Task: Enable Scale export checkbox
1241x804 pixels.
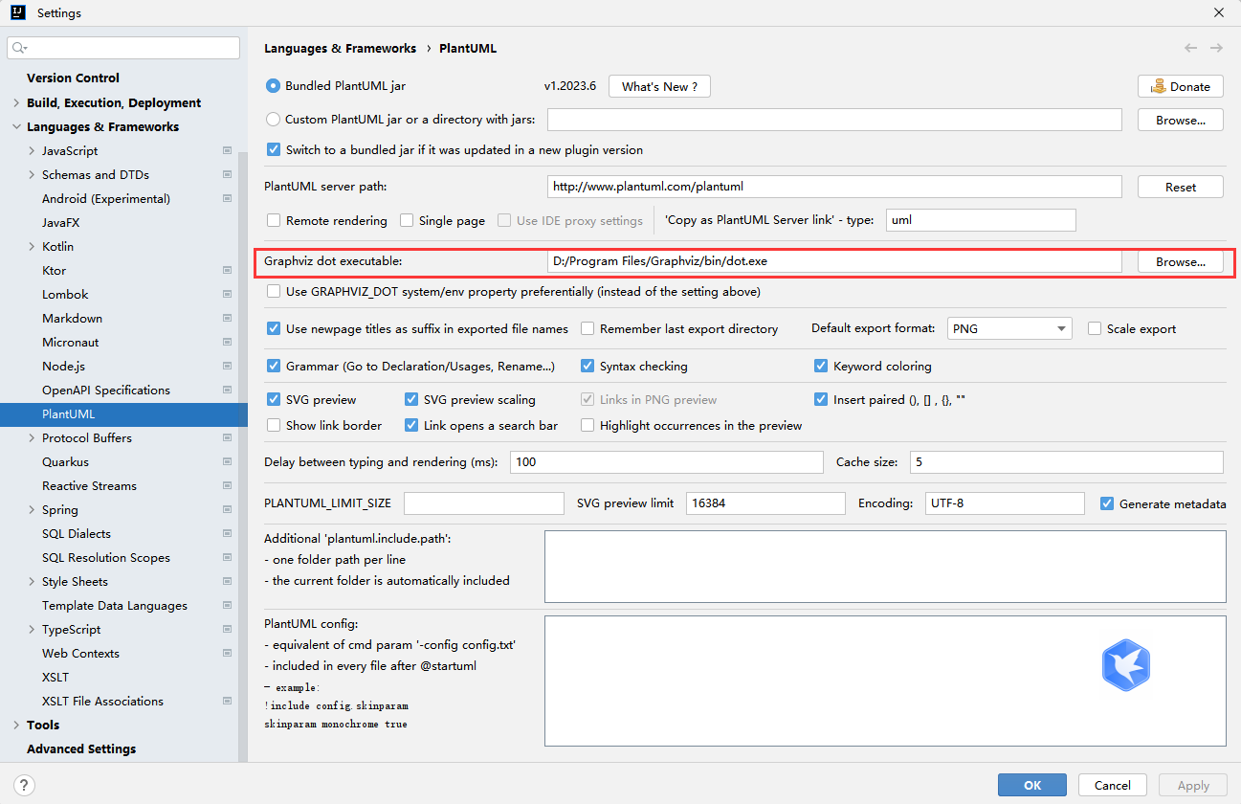Action: pos(1095,328)
